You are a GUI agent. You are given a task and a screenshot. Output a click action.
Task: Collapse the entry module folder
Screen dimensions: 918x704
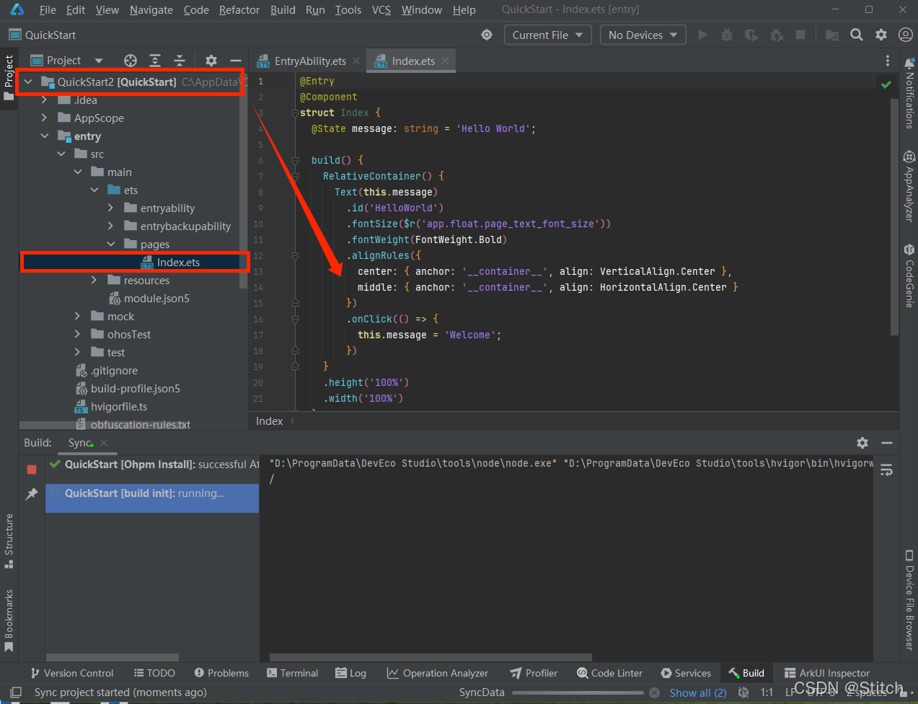(45, 136)
